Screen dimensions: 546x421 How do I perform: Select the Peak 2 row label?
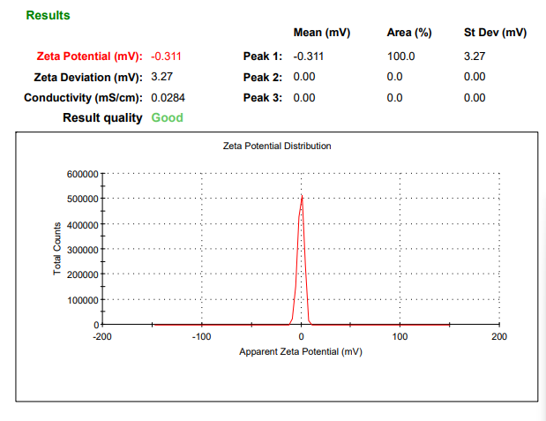pyautogui.click(x=262, y=77)
